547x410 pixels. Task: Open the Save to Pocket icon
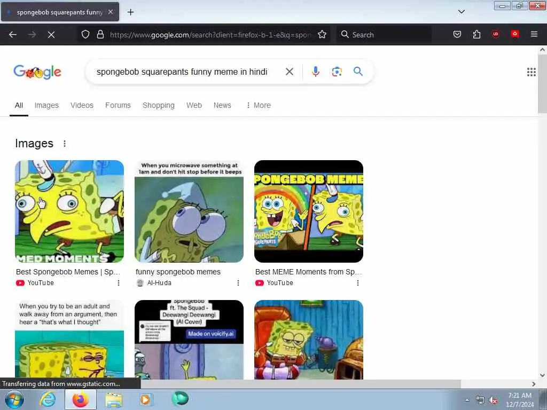[x=457, y=34]
